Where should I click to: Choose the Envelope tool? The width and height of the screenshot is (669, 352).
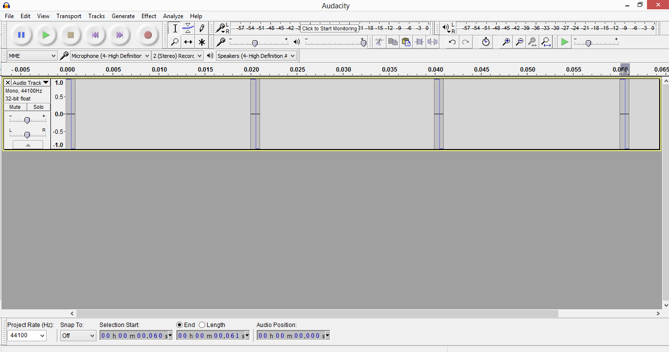(x=188, y=28)
